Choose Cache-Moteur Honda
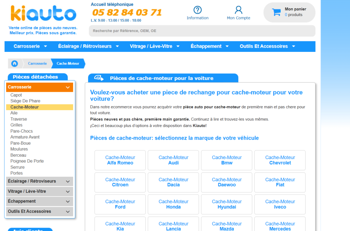This screenshot has width=350, height=231. pos(173,204)
